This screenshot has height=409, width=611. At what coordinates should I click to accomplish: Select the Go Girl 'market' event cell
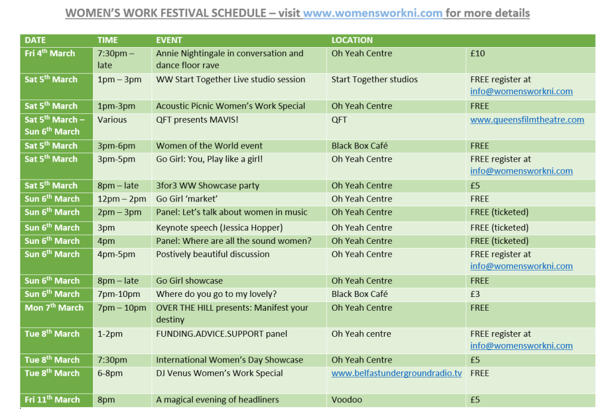(239, 199)
